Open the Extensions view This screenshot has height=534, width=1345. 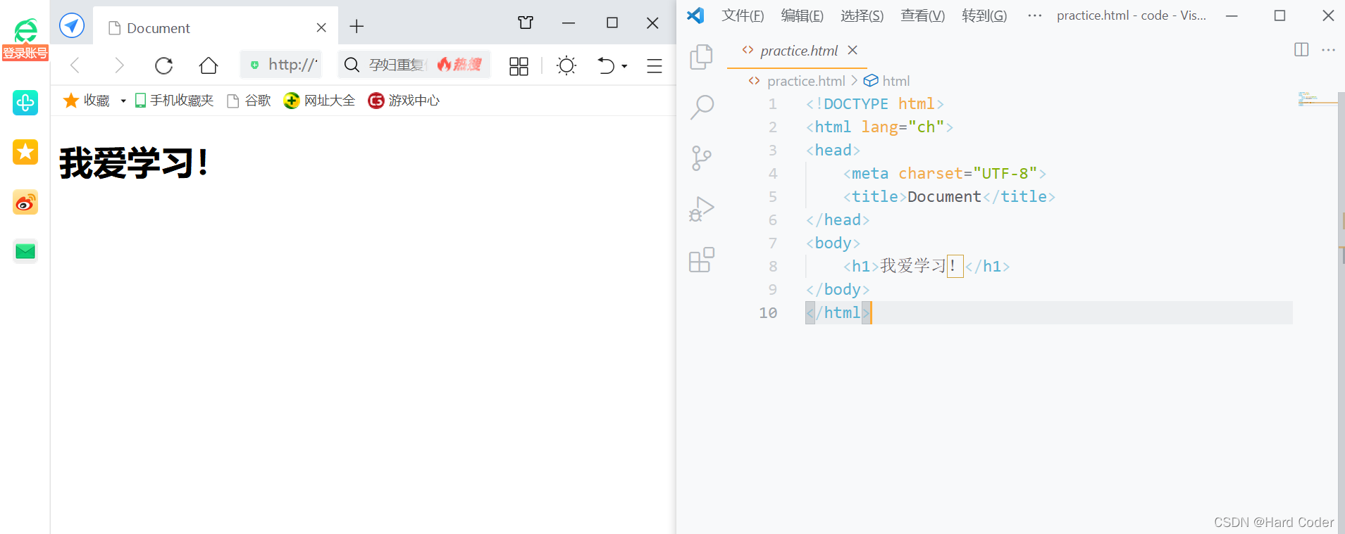701,260
